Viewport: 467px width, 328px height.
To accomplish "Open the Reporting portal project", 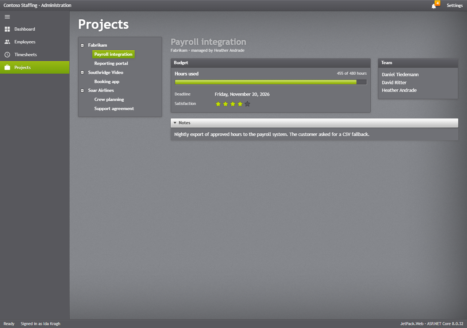I will tap(111, 63).
